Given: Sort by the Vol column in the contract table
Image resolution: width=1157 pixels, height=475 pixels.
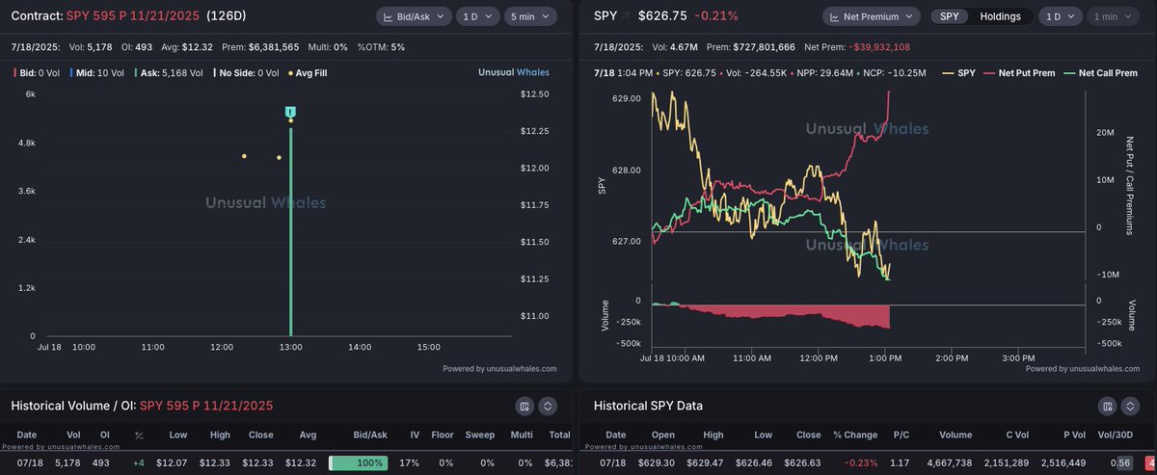Looking at the screenshot, I should pos(74,435).
